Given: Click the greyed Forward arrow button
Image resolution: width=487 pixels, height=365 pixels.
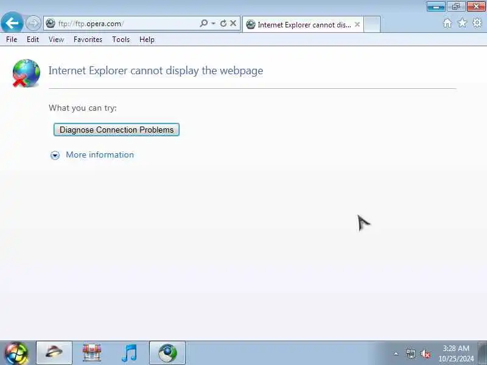Looking at the screenshot, I should 33,23.
